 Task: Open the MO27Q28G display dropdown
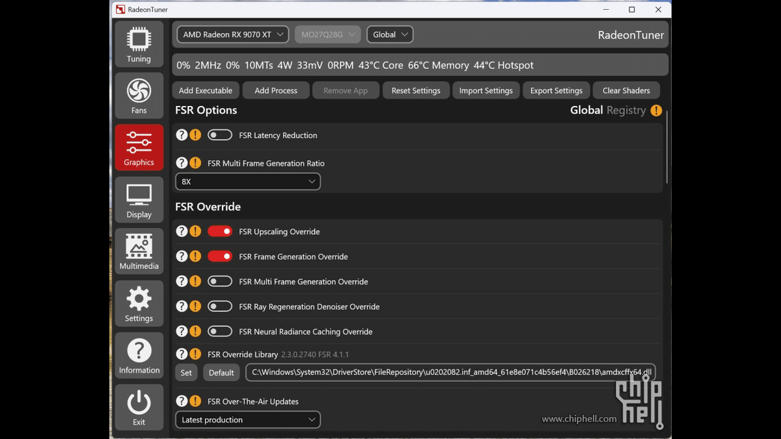(x=327, y=34)
